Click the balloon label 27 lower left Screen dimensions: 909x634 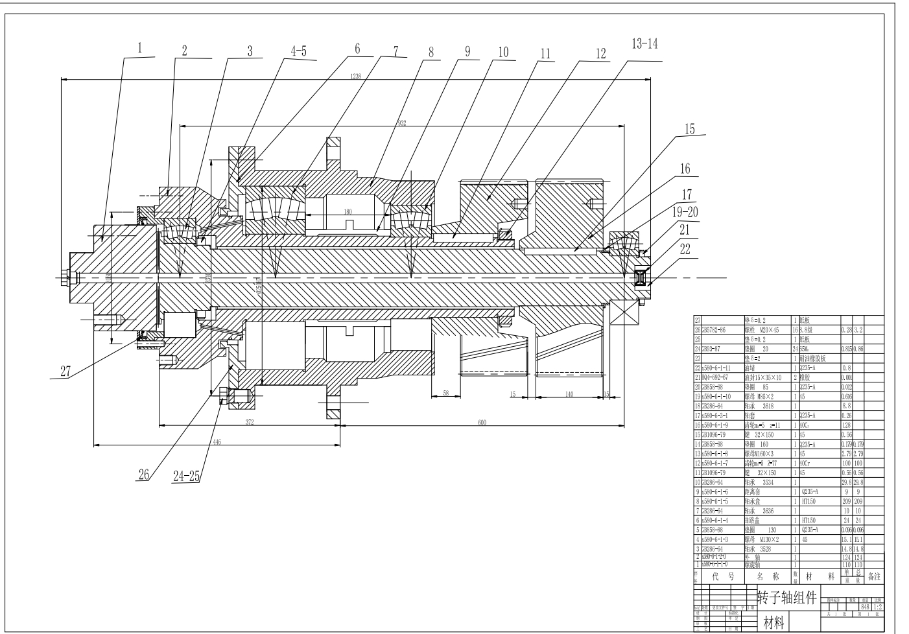(x=65, y=371)
